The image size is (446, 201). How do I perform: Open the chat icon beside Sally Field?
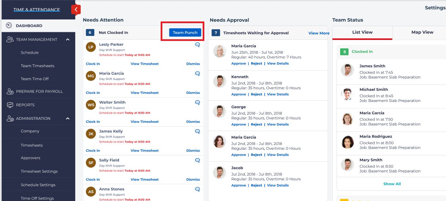[197, 160]
